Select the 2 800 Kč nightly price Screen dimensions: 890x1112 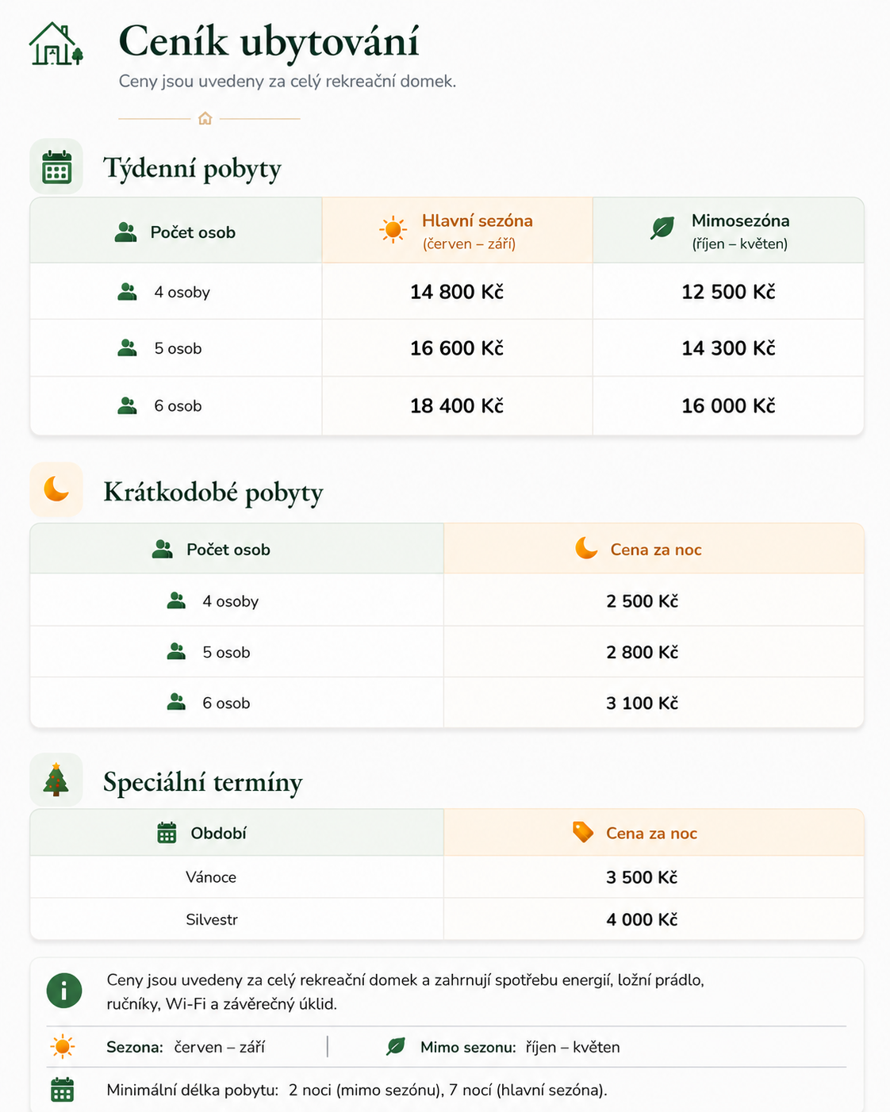tap(643, 652)
